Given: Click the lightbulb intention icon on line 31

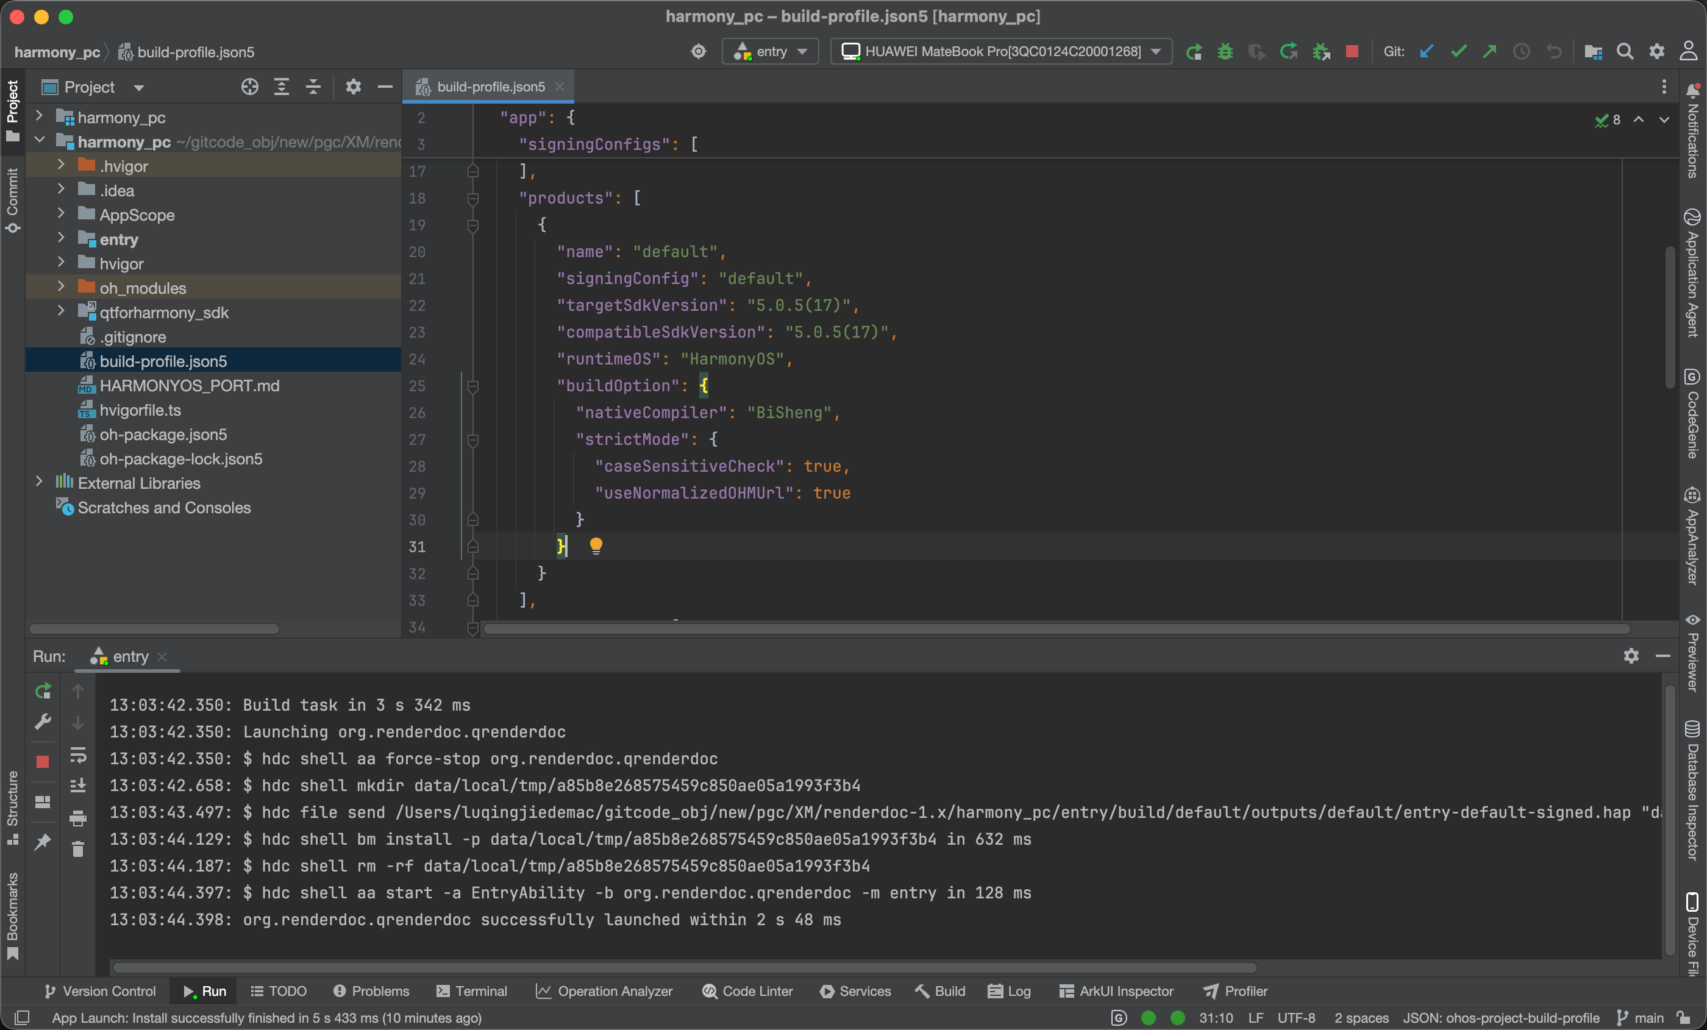Looking at the screenshot, I should click(x=596, y=546).
